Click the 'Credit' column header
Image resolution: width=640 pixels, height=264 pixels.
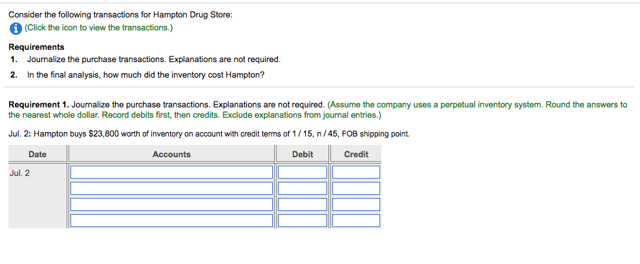pyautogui.click(x=356, y=155)
